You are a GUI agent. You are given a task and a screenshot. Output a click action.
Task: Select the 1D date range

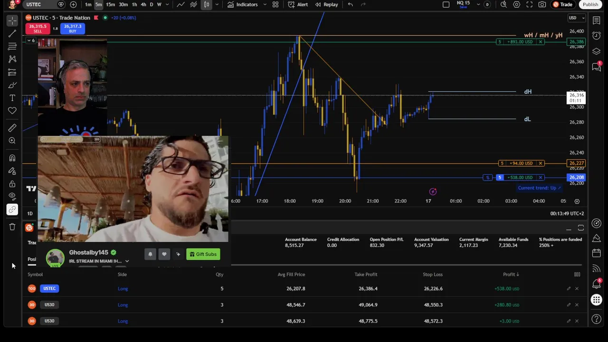(30, 214)
